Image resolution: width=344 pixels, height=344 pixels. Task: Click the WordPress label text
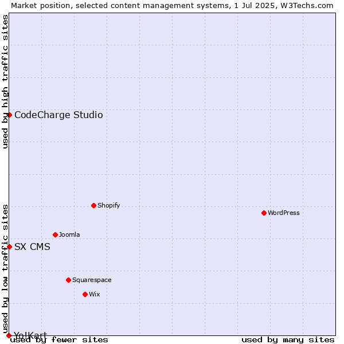tap(284, 213)
